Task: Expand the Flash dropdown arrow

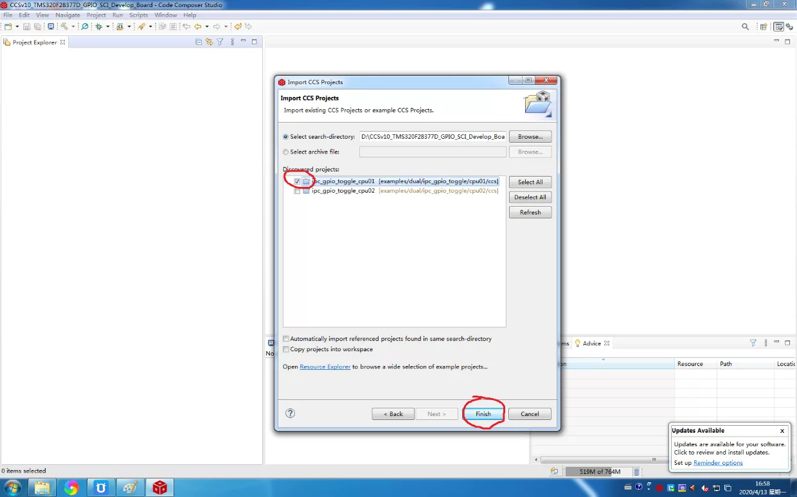Action: (x=129, y=26)
